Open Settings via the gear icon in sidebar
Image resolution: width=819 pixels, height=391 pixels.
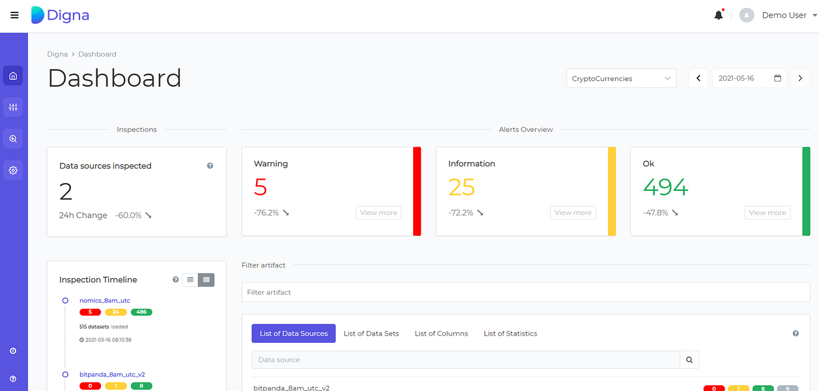tap(13, 170)
